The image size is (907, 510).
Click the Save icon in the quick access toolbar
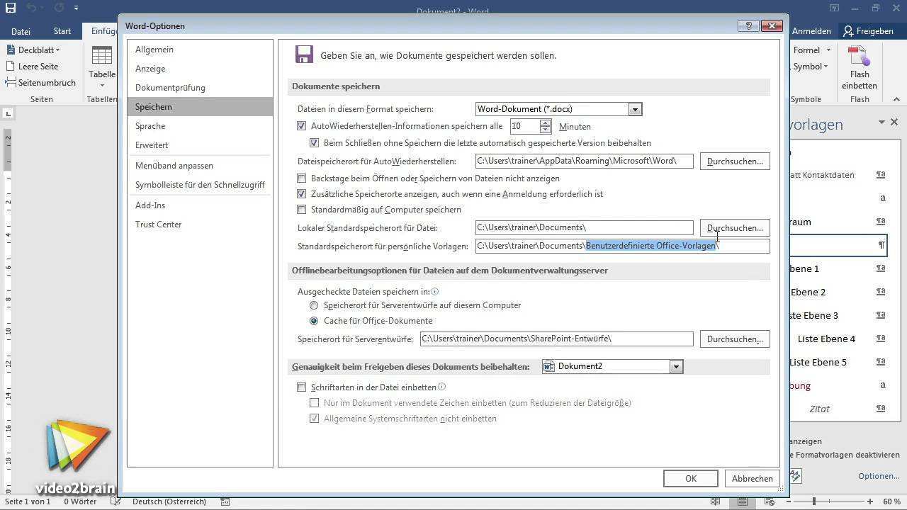click(11, 9)
